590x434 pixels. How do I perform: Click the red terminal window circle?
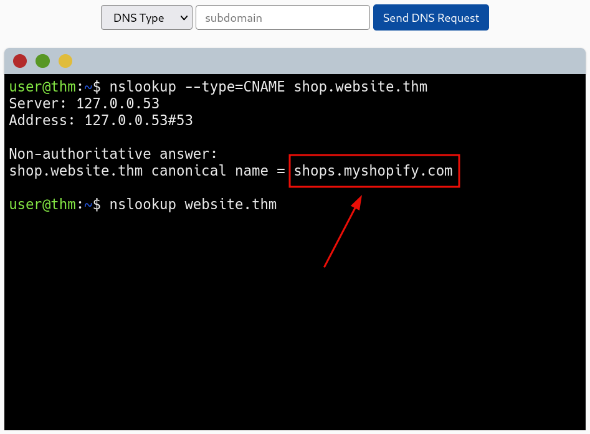tap(19, 61)
